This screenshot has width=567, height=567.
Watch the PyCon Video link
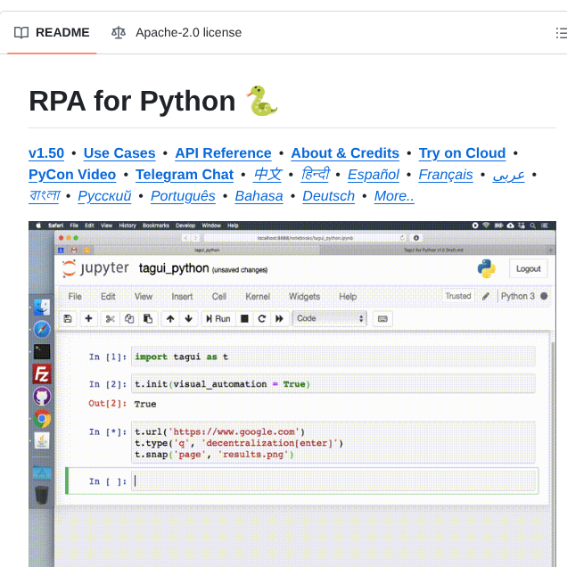click(x=72, y=175)
